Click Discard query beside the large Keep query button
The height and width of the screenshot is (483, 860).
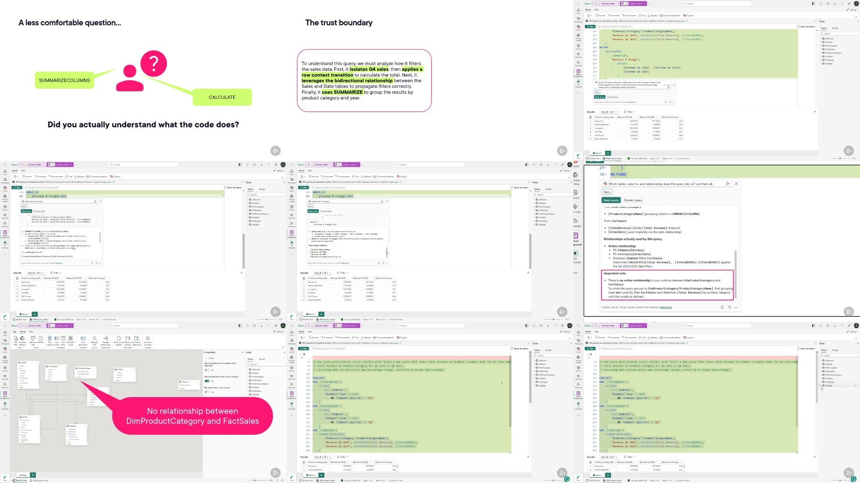click(633, 200)
